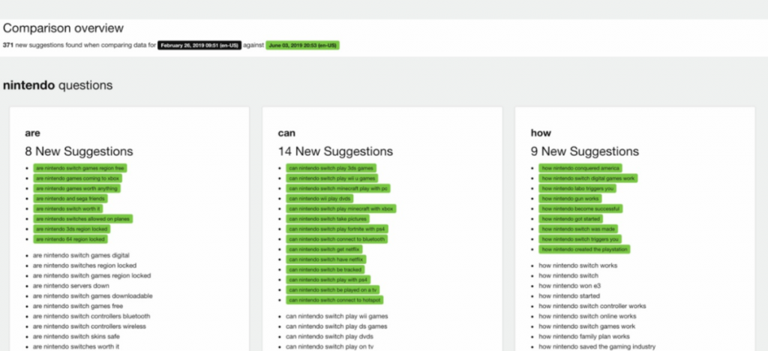Select 'are nintendo and sega friends' suggestion
768x351 pixels.
tap(70, 199)
